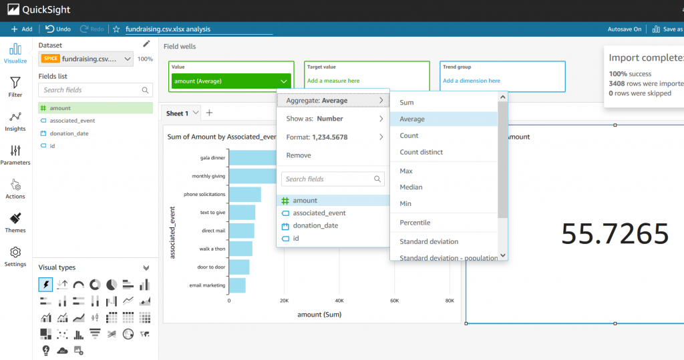
Task: Choose the donut chart visual type
Action: [x=95, y=285]
